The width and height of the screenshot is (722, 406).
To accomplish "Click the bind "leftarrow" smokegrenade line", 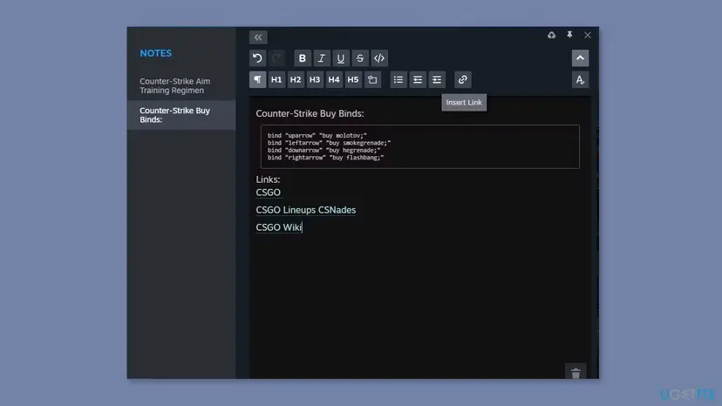I will 329,143.
